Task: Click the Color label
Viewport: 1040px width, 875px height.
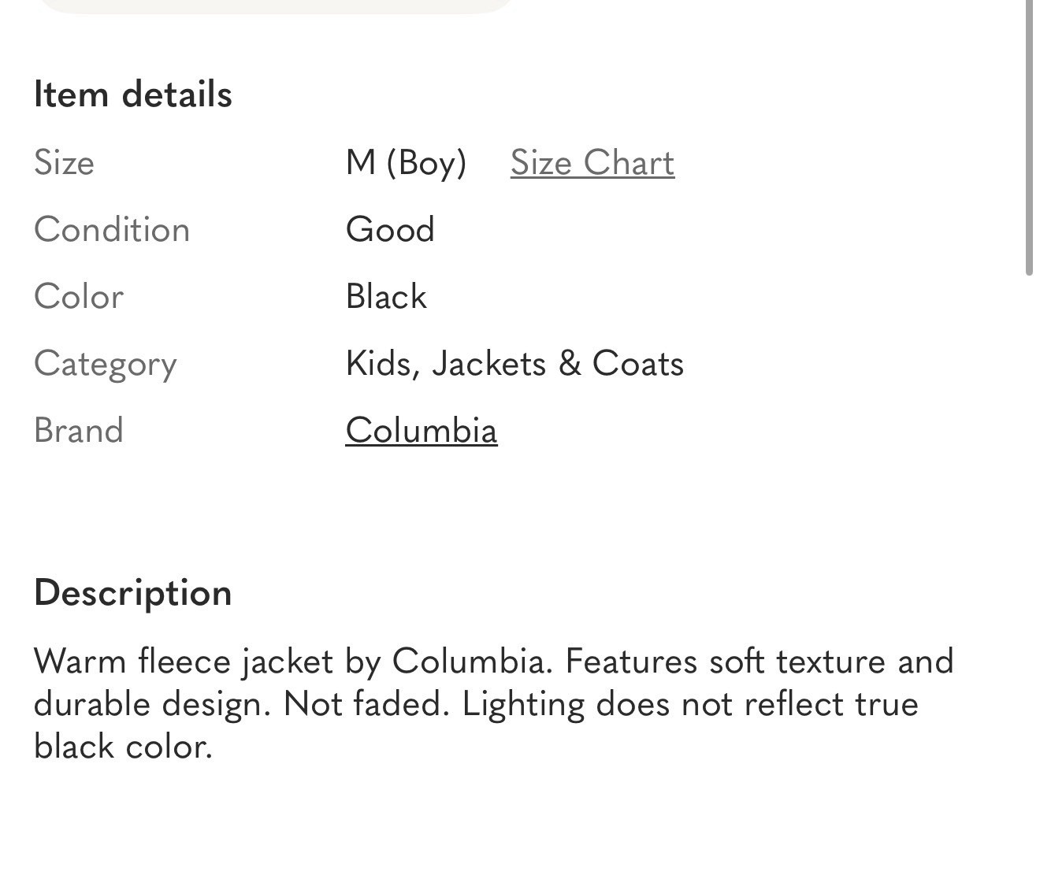Action: [x=79, y=297]
